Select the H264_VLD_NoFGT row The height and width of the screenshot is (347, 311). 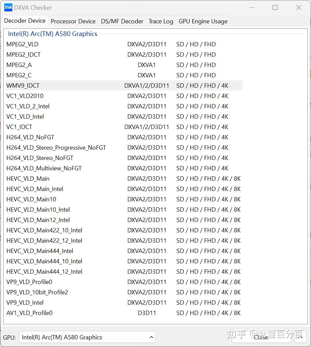point(124,137)
